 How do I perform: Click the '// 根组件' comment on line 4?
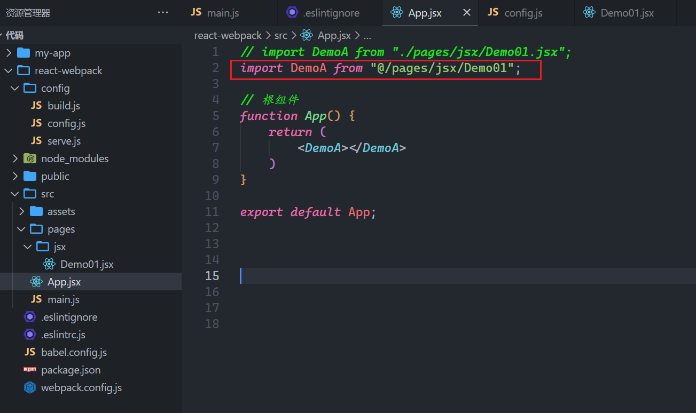pos(270,100)
